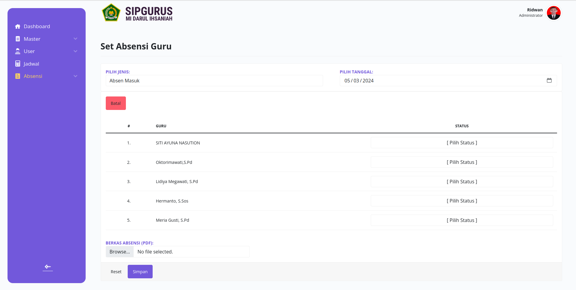The image size is (576, 290).
Task: Click the Pilih Tanggal date field
Action: pos(448,81)
